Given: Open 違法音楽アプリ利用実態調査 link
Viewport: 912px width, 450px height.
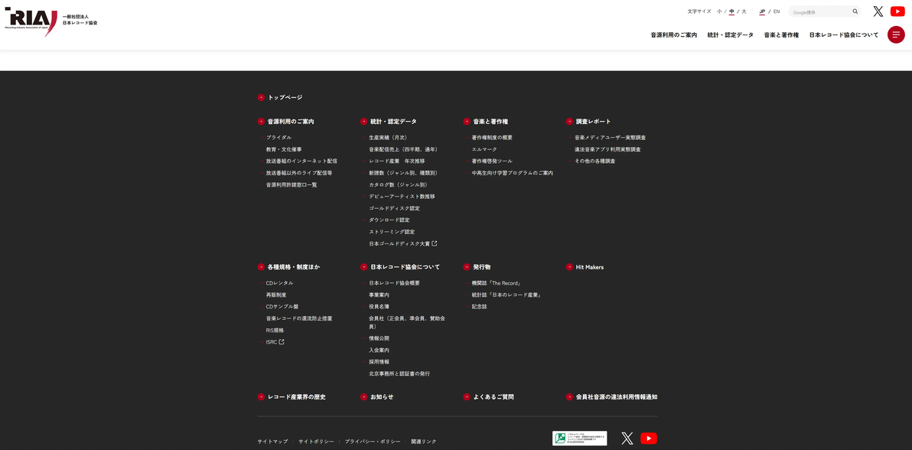Looking at the screenshot, I should (607, 149).
